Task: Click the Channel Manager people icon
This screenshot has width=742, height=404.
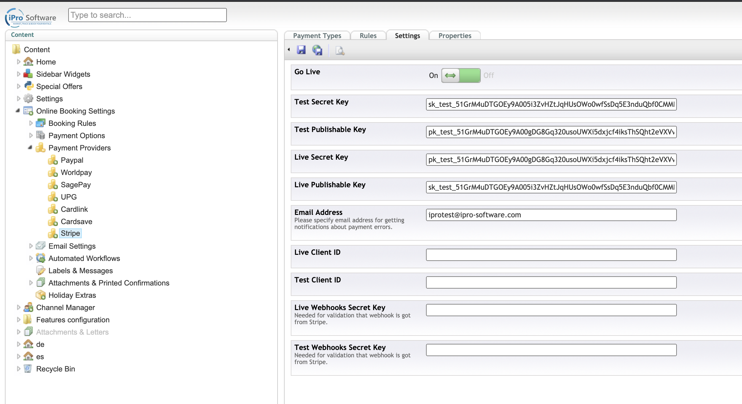Action: (x=28, y=307)
